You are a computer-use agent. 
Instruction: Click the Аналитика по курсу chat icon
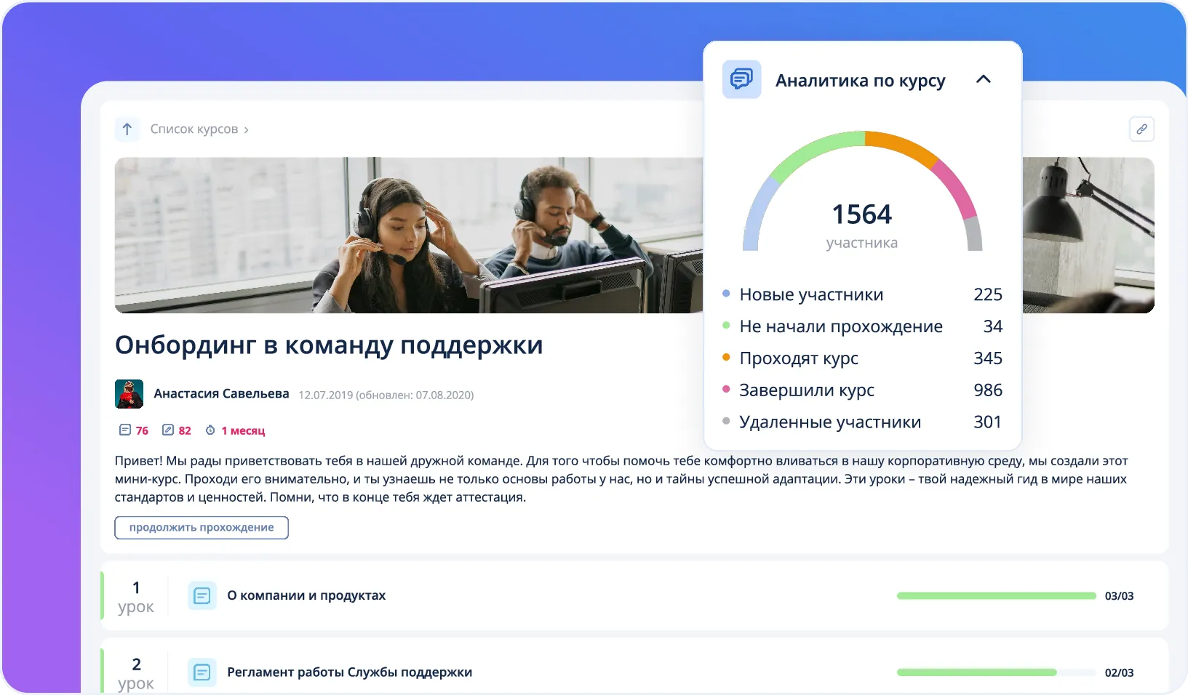741,79
